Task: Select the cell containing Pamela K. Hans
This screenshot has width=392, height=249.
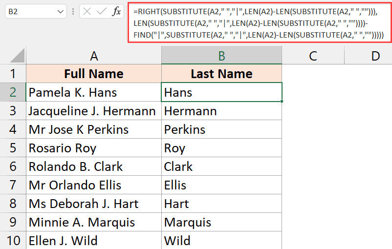Action: pyautogui.click(x=94, y=92)
